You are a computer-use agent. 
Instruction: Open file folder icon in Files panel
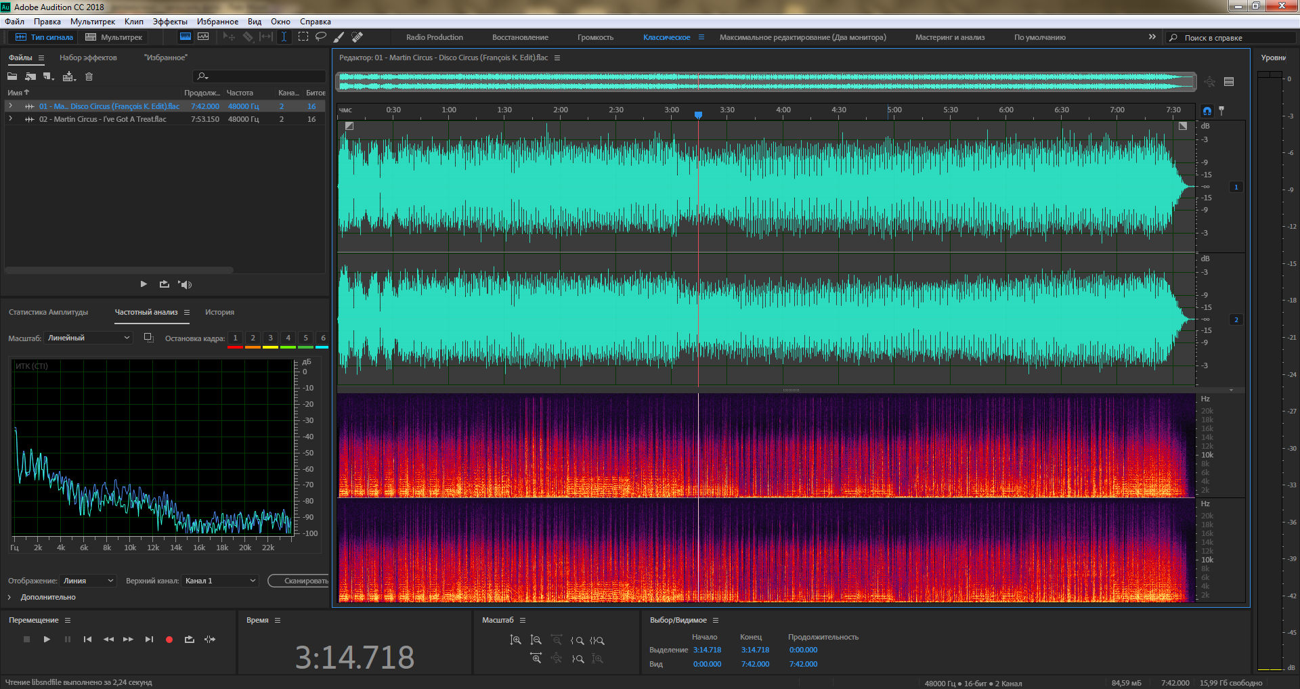(x=12, y=76)
